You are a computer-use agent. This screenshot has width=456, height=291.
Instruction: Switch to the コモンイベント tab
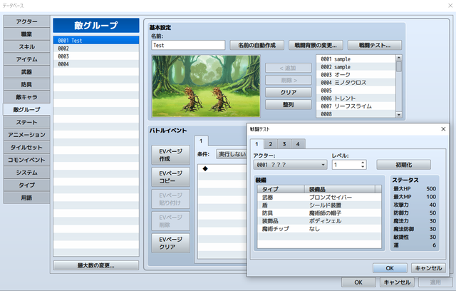26,160
